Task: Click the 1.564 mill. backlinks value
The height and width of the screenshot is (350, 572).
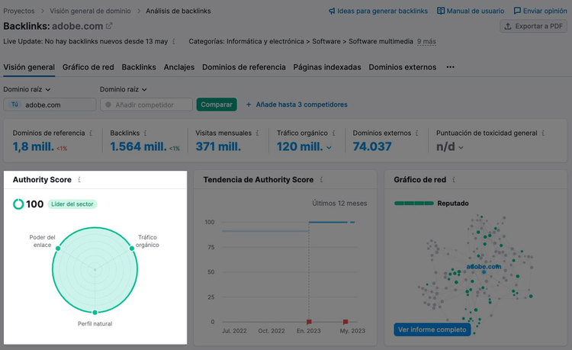Action: (138, 146)
